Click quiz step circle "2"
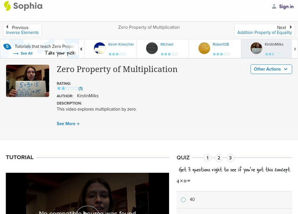298x214 pixels. [219, 158]
